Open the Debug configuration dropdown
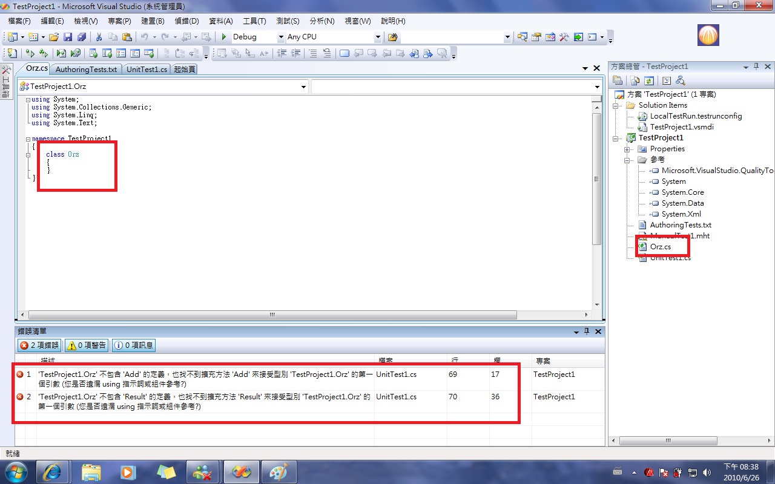The image size is (775, 484). point(281,37)
